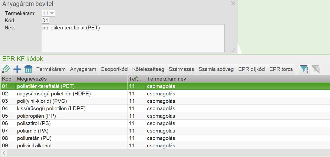This screenshot has width=330, height=157.
Task: Click the EPR díjkód button
Action: [x=251, y=69]
